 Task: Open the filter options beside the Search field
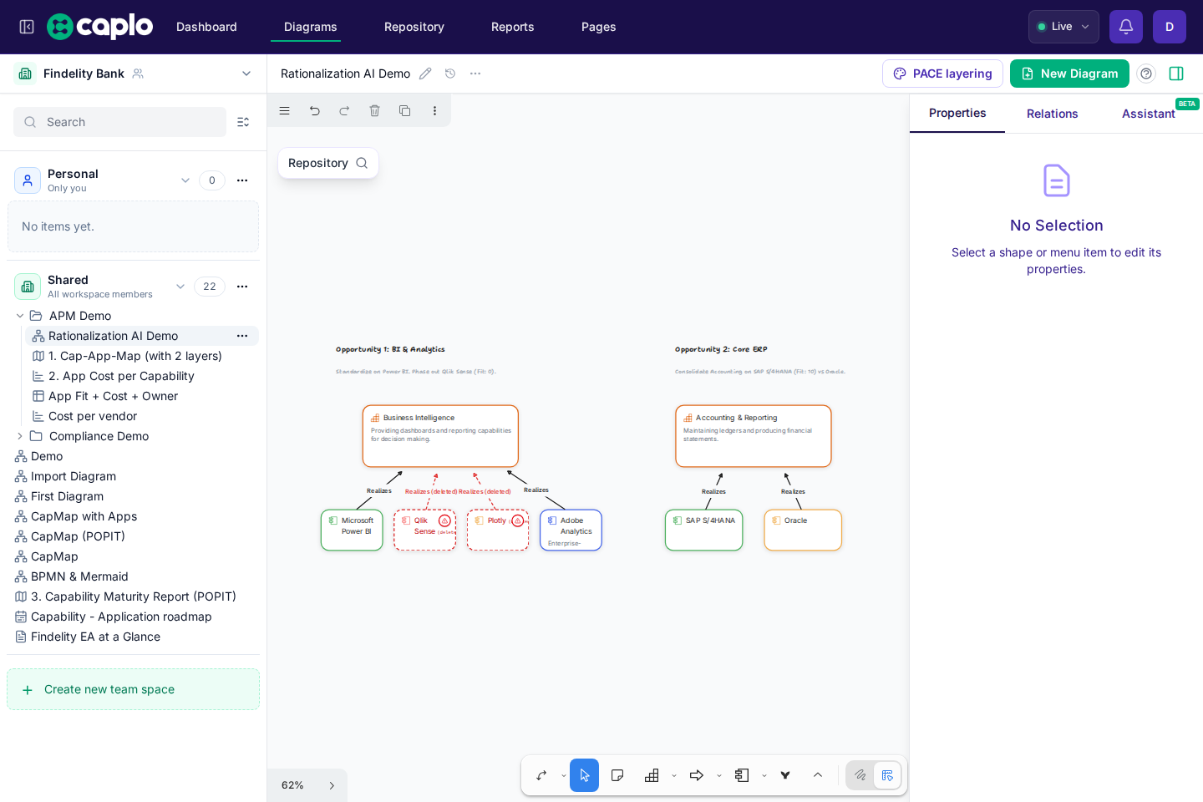point(243,122)
